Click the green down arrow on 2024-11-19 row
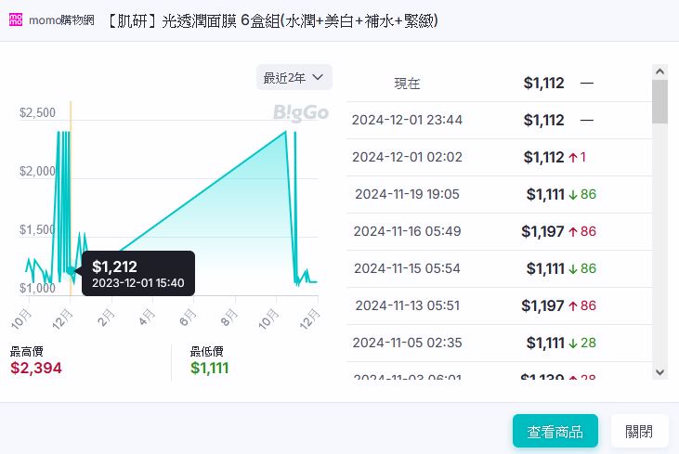This screenshot has height=454, width=679. pos(572,195)
